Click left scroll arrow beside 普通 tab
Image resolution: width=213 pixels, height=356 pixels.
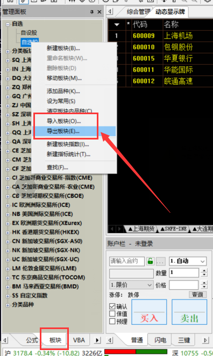(110, 340)
